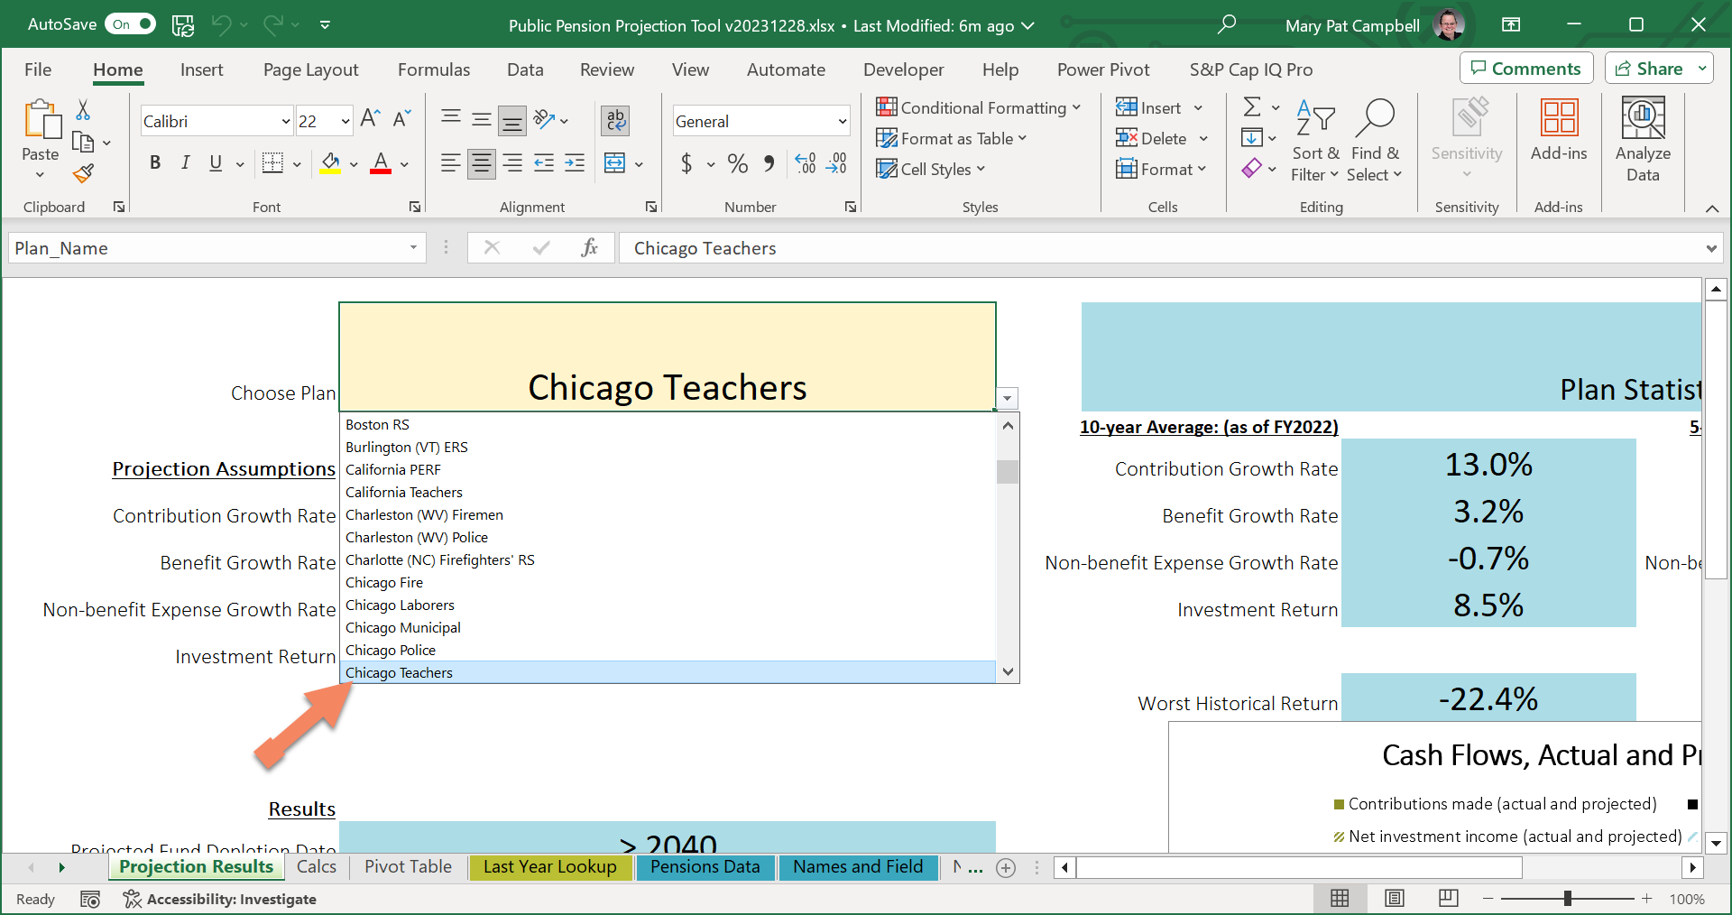Click the Merge & Center icon
The width and height of the screenshot is (1732, 915).
pos(614,163)
